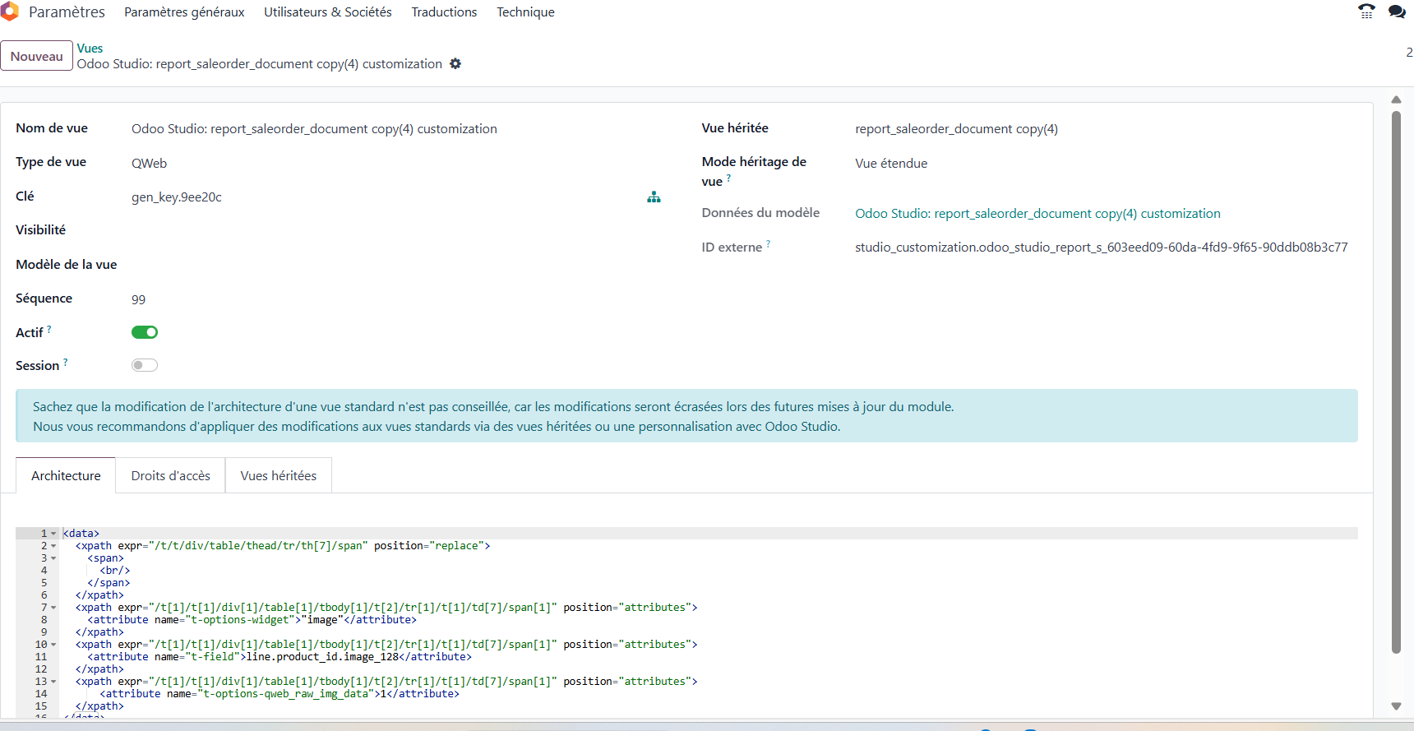Open the Paramètres généraux menu
1414x731 pixels.
(x=184, y=12)
